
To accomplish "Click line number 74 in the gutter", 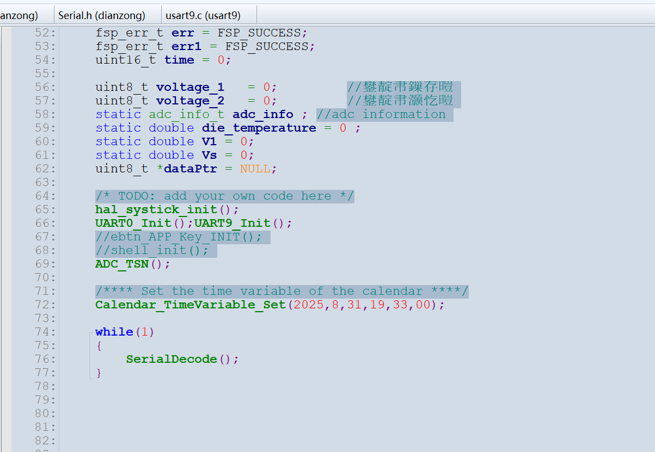I will coord(45,332).
